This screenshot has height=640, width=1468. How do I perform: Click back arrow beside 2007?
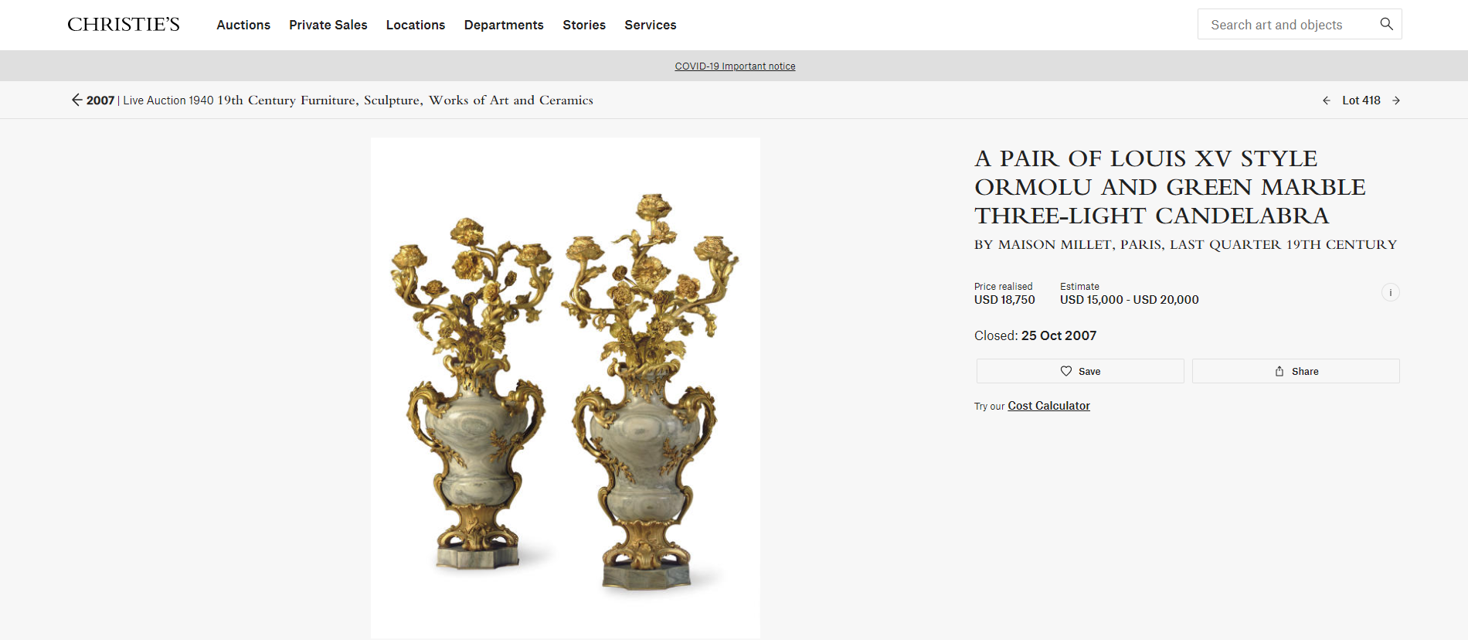tap(76, 100)
